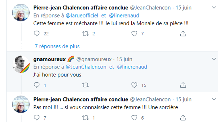Like the 'Pas moi !!!' tweet

click(x=134, y=117)
